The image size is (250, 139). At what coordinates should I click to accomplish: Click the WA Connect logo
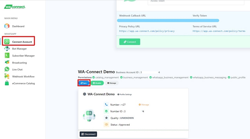pos(15,7)
